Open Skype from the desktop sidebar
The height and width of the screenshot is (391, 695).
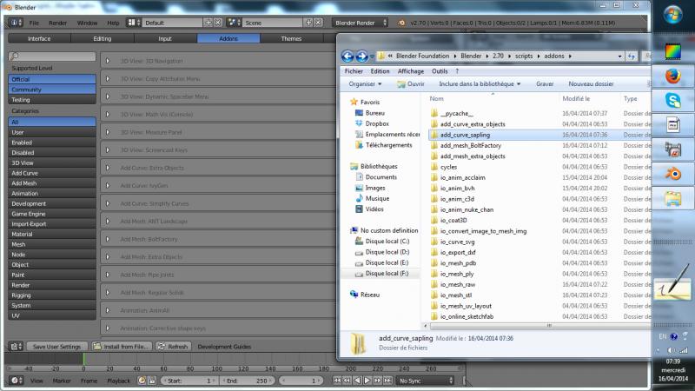(672, 101)
